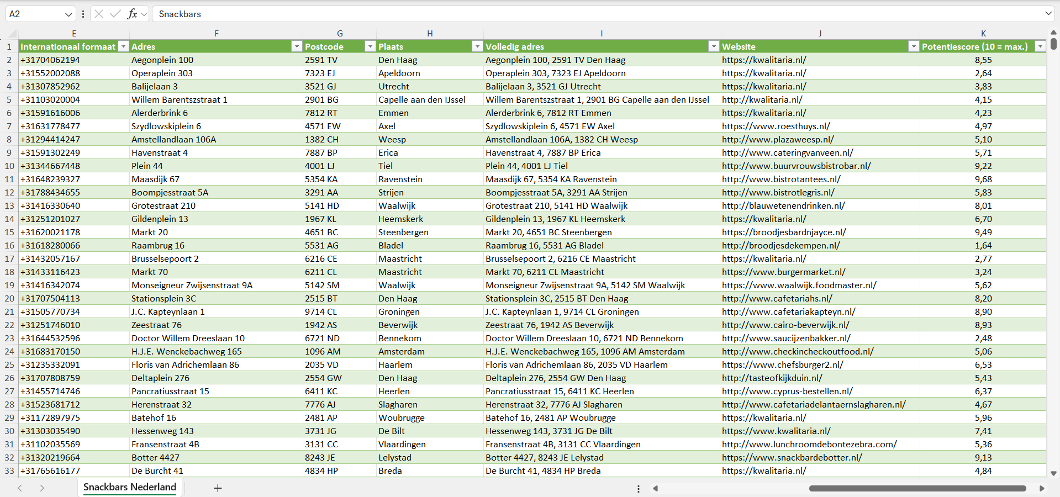This screenshot has height=497, width=1060.
Task: Open the Website column filter
Action: click(x=914, y=47)
